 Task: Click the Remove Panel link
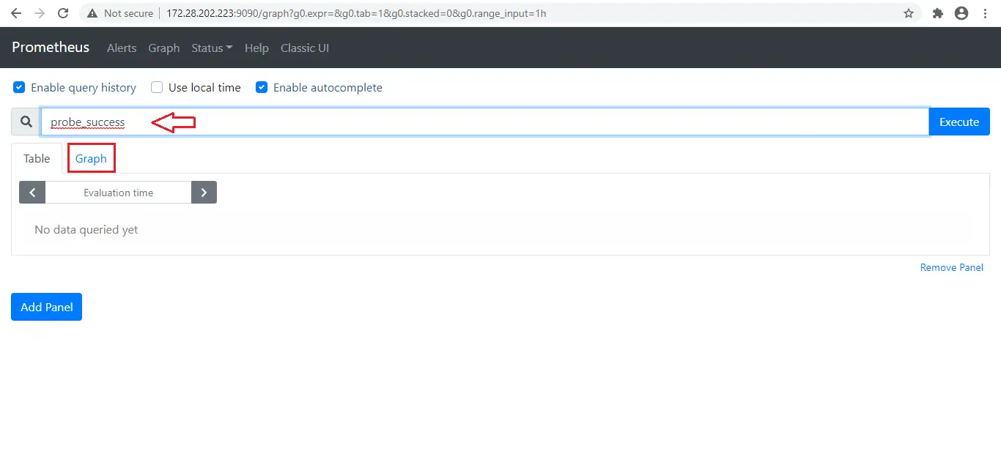click(x=951, y=267)
